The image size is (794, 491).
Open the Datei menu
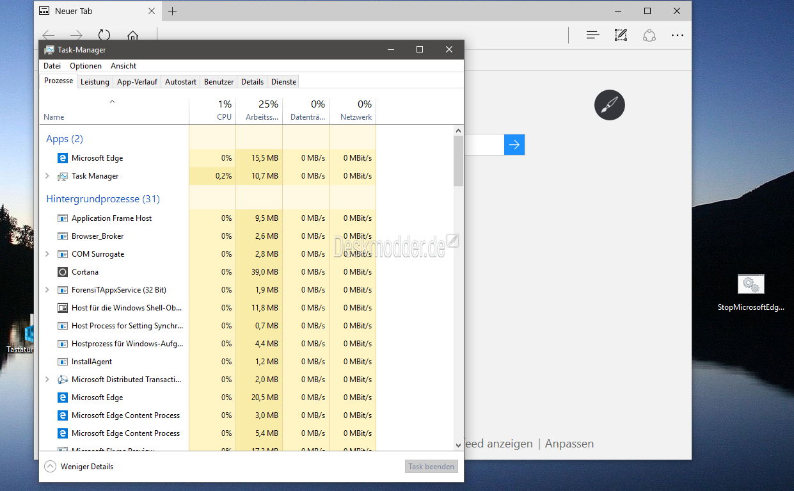52,66
